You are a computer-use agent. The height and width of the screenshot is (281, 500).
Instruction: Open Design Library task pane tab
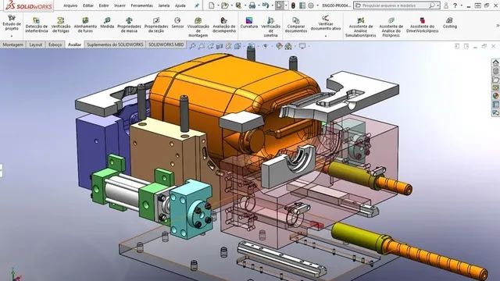pyautogui.click(x=495, y=71)
